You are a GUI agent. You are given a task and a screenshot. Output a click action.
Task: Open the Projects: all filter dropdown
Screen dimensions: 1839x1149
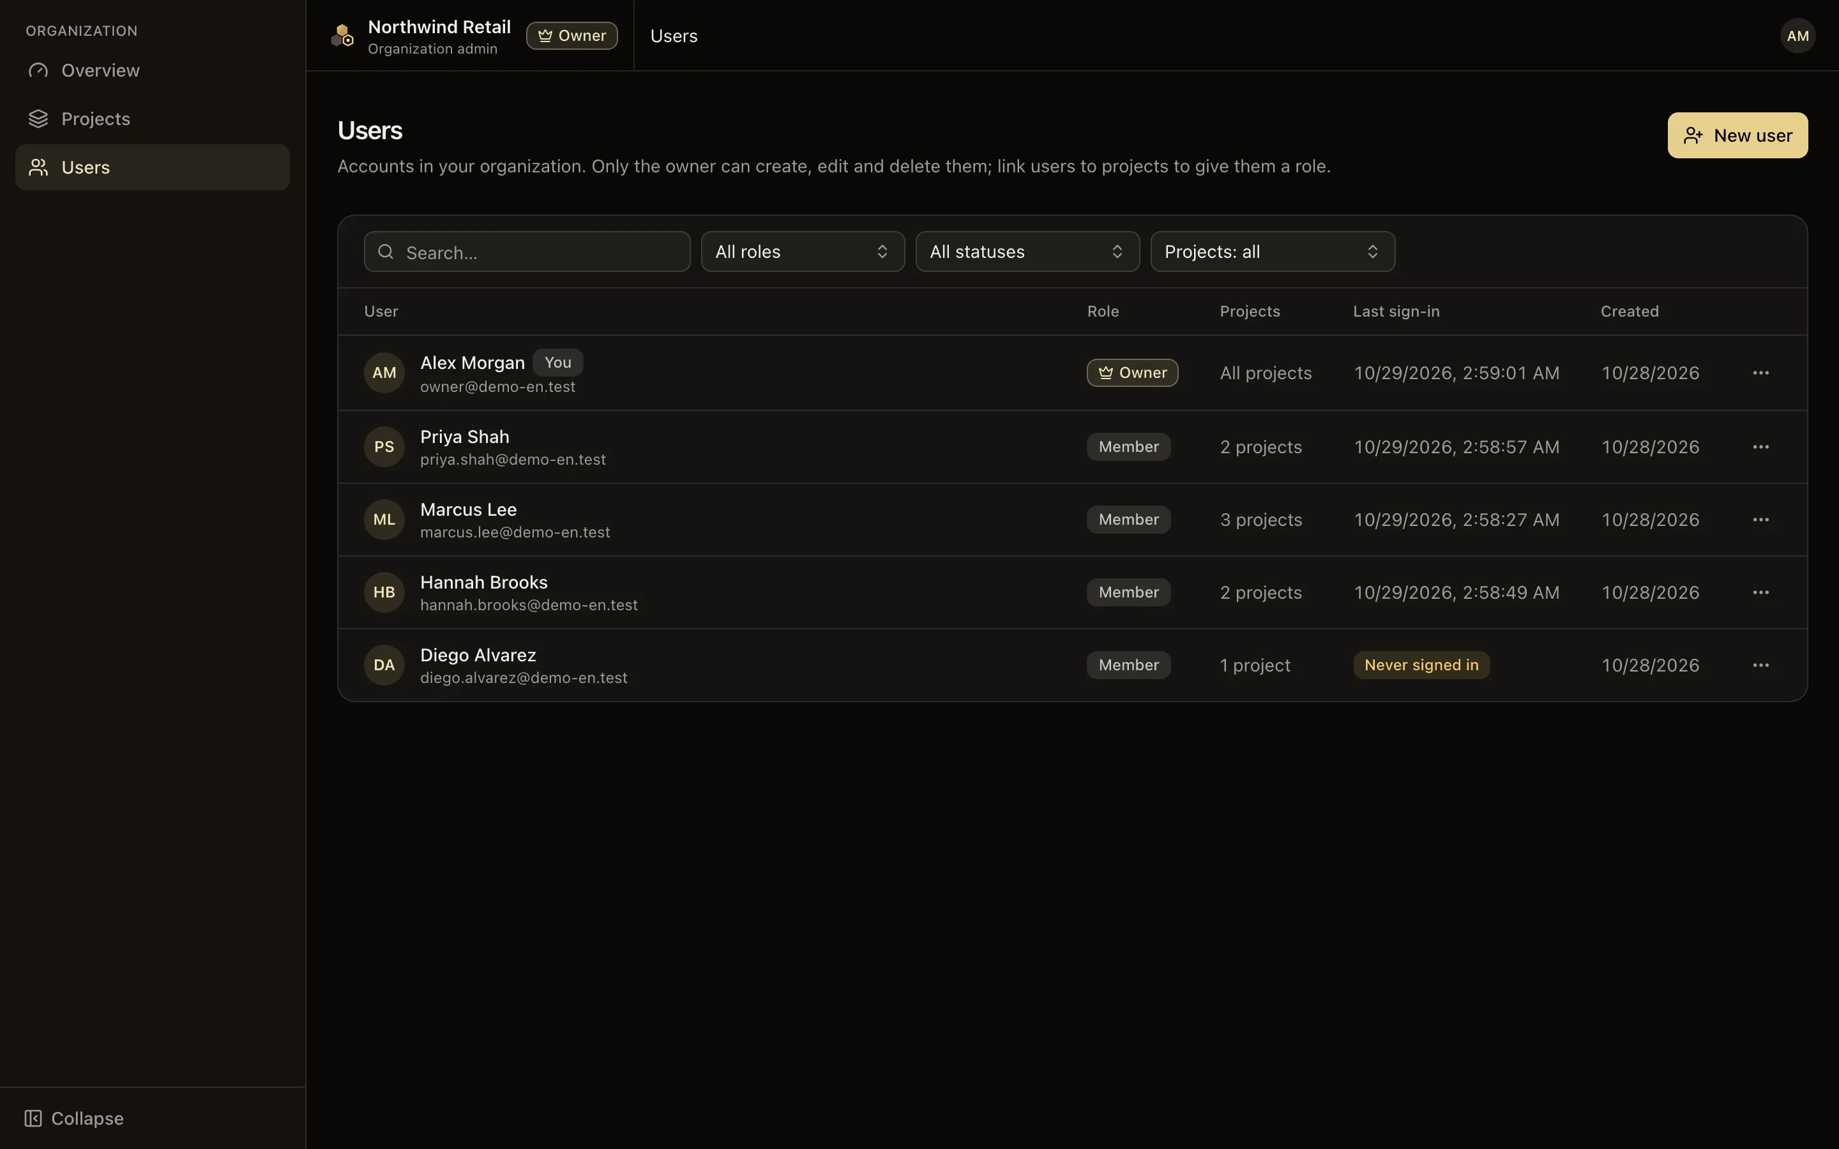(1272, 252)
